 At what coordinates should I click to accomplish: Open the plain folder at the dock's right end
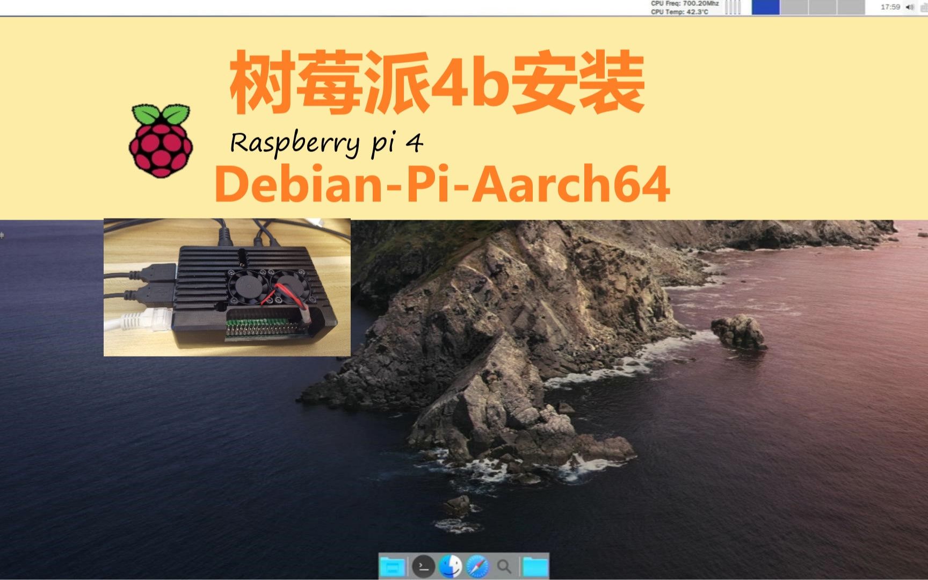(x=535, y=567)
